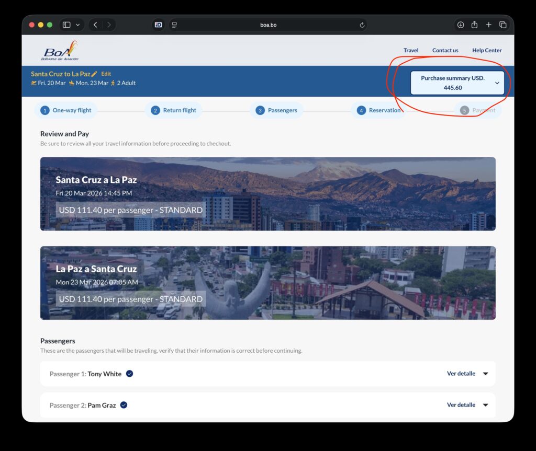Expand Ver detalle for Passenger 1
This screenshot has width=536, height=451.
(467, 374)
